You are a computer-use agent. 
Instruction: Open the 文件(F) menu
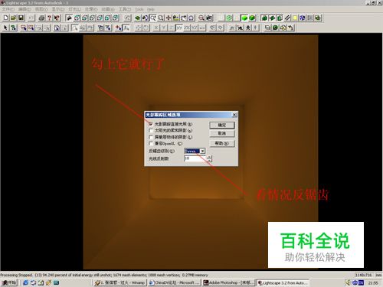8,9
